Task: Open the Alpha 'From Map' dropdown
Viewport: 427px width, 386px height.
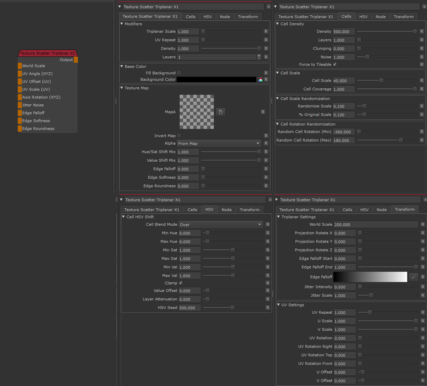Action: (219, 144)
